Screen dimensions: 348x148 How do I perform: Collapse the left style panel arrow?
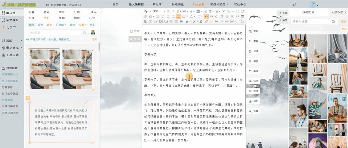(102, 12)
